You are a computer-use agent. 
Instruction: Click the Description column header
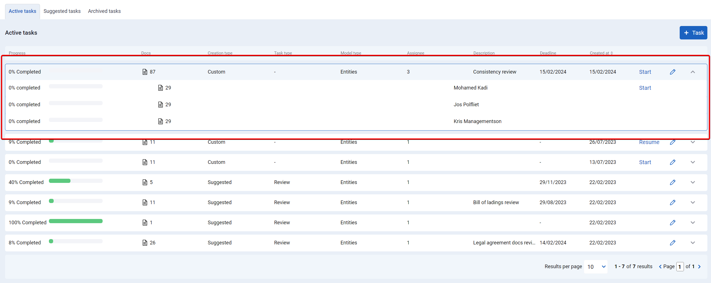(x=484, y=53)
